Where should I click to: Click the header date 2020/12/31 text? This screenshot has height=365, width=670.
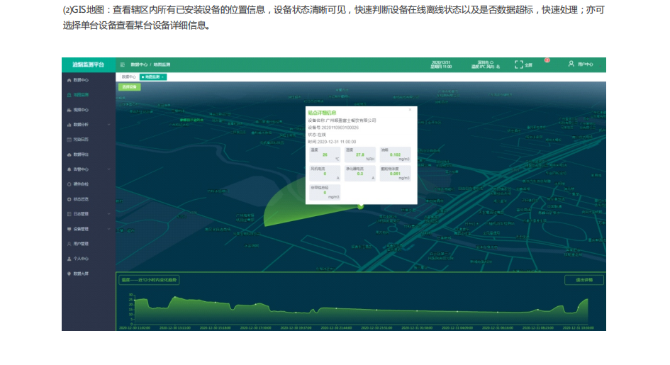pyautogui.click(x=441, y=62)
